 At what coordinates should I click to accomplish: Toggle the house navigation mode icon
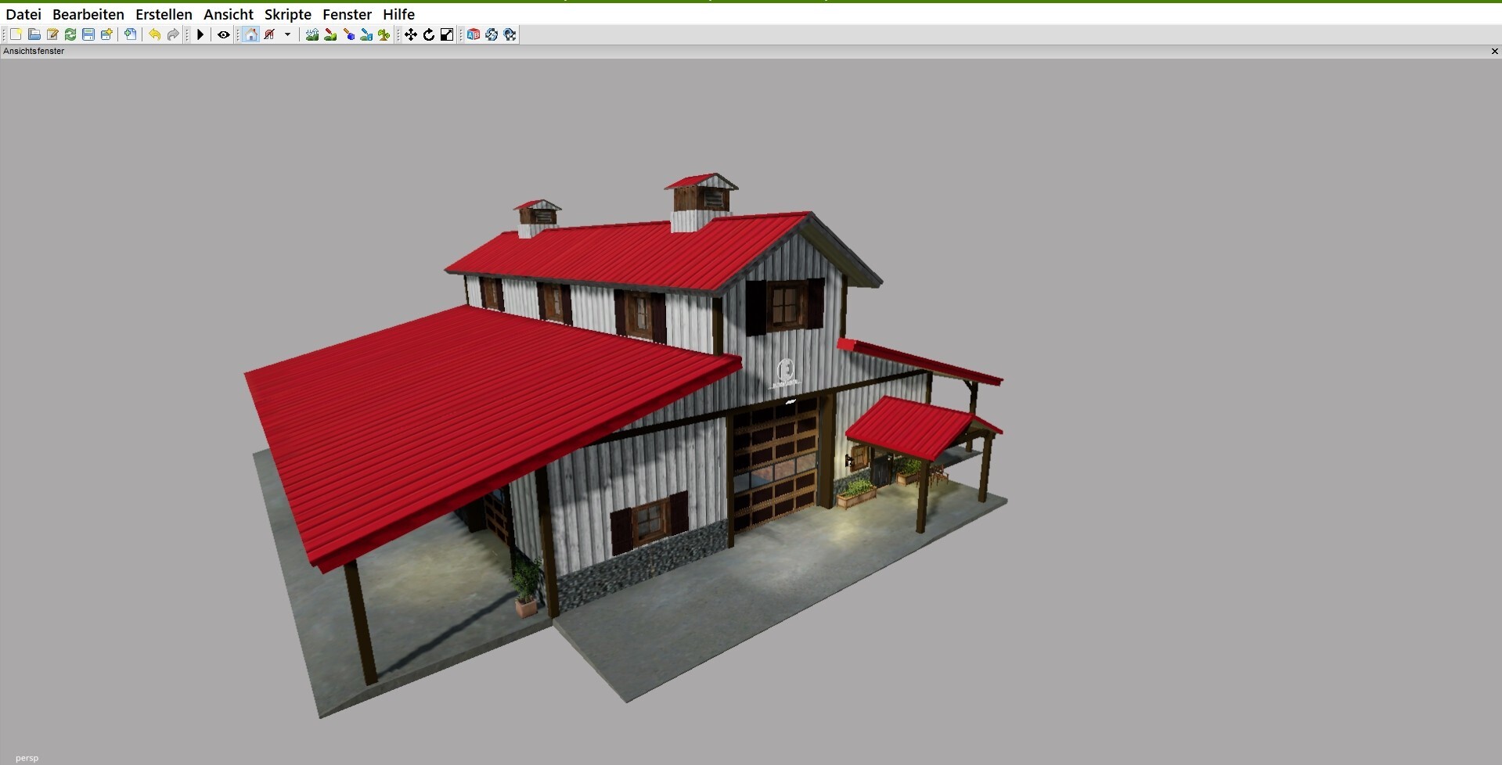[x=250, y=34]
